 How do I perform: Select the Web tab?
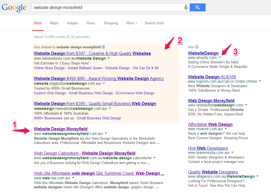point(38,23)
